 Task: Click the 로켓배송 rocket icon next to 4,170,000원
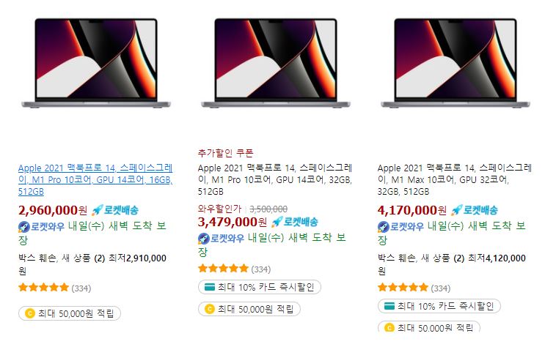tap(457, 210)
